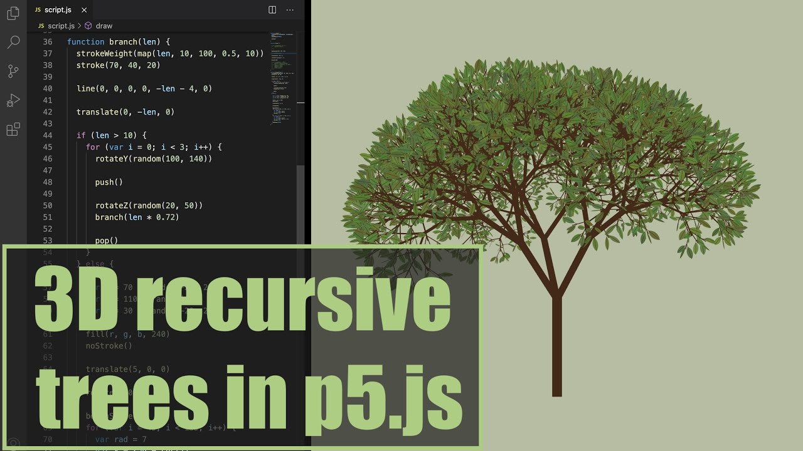Viewport: 803px width, 451px height.
Task: Open the Explorer view in activity bar
Action: [13, 14]
